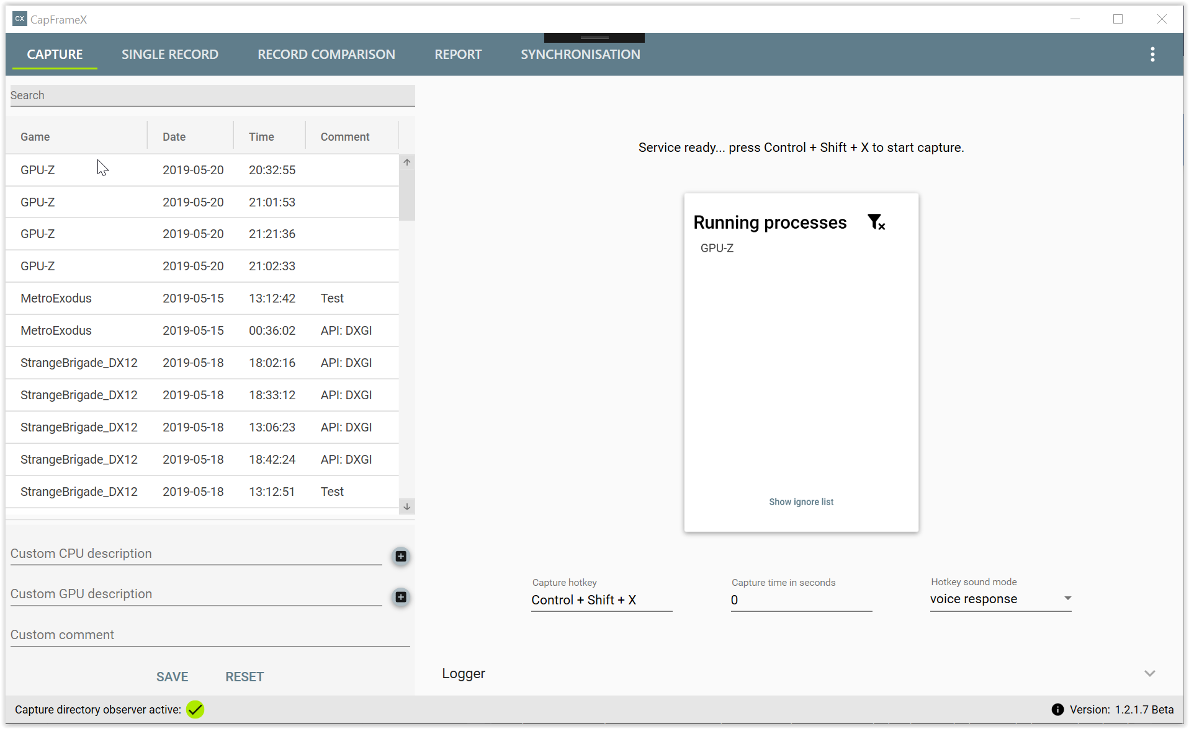Click the version info icon
Viewport: 1189px width, 729px height.
coord(1057,710)
